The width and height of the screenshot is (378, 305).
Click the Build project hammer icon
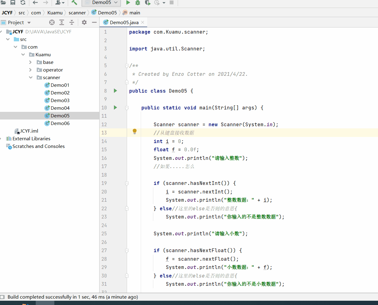click(74, 2)
